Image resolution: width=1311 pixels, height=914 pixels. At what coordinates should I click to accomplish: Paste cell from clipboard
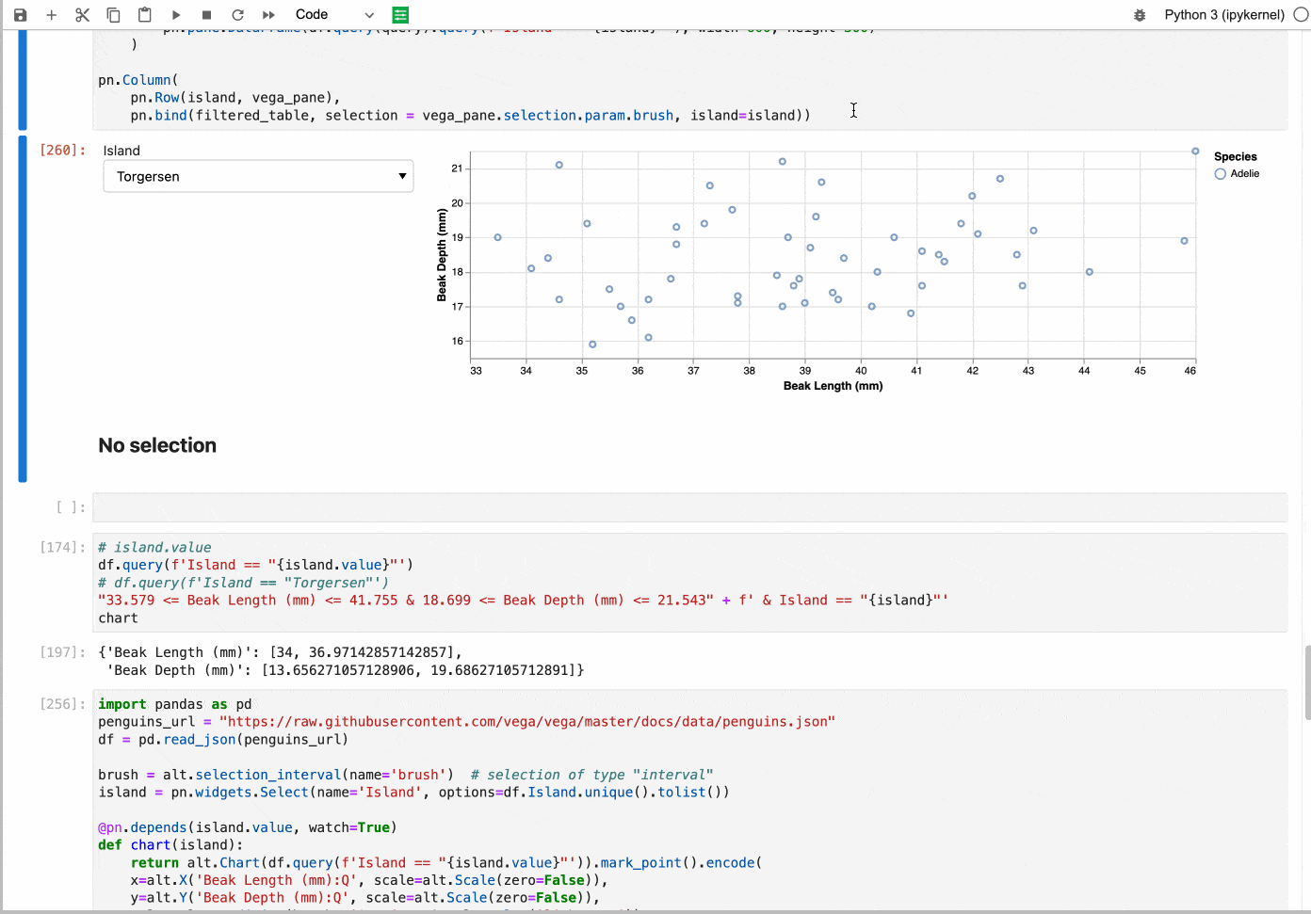click(x=144, y=15)
